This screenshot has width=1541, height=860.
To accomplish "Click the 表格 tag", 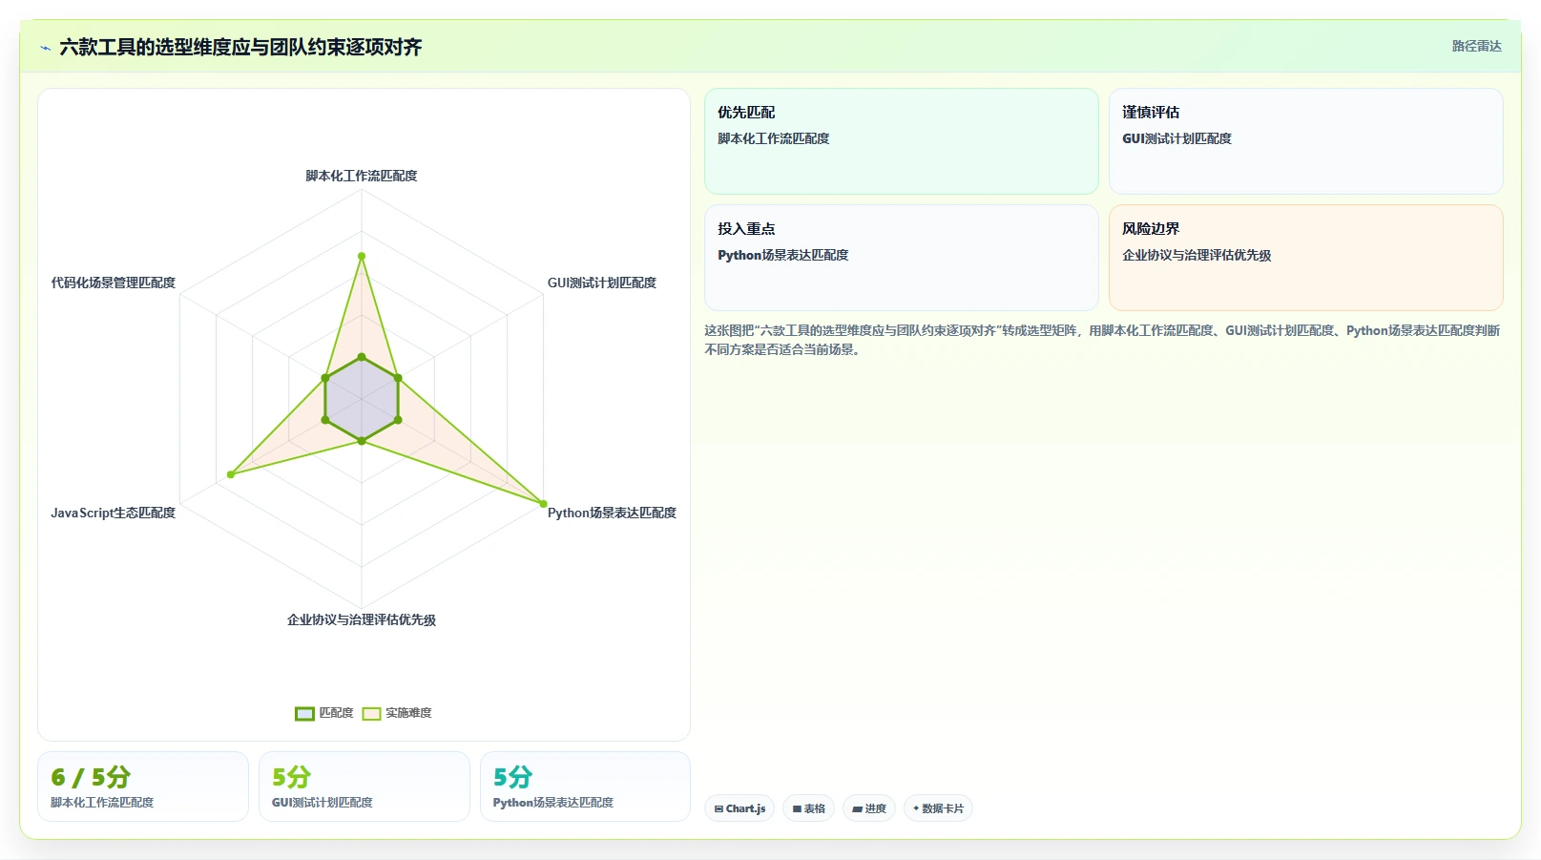I will pos(808,808).
